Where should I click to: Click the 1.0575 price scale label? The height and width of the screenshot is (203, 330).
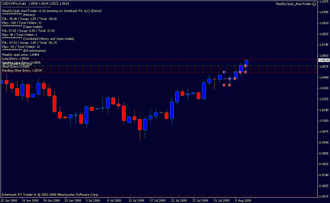pyautogui.click(x=324, y=66)
